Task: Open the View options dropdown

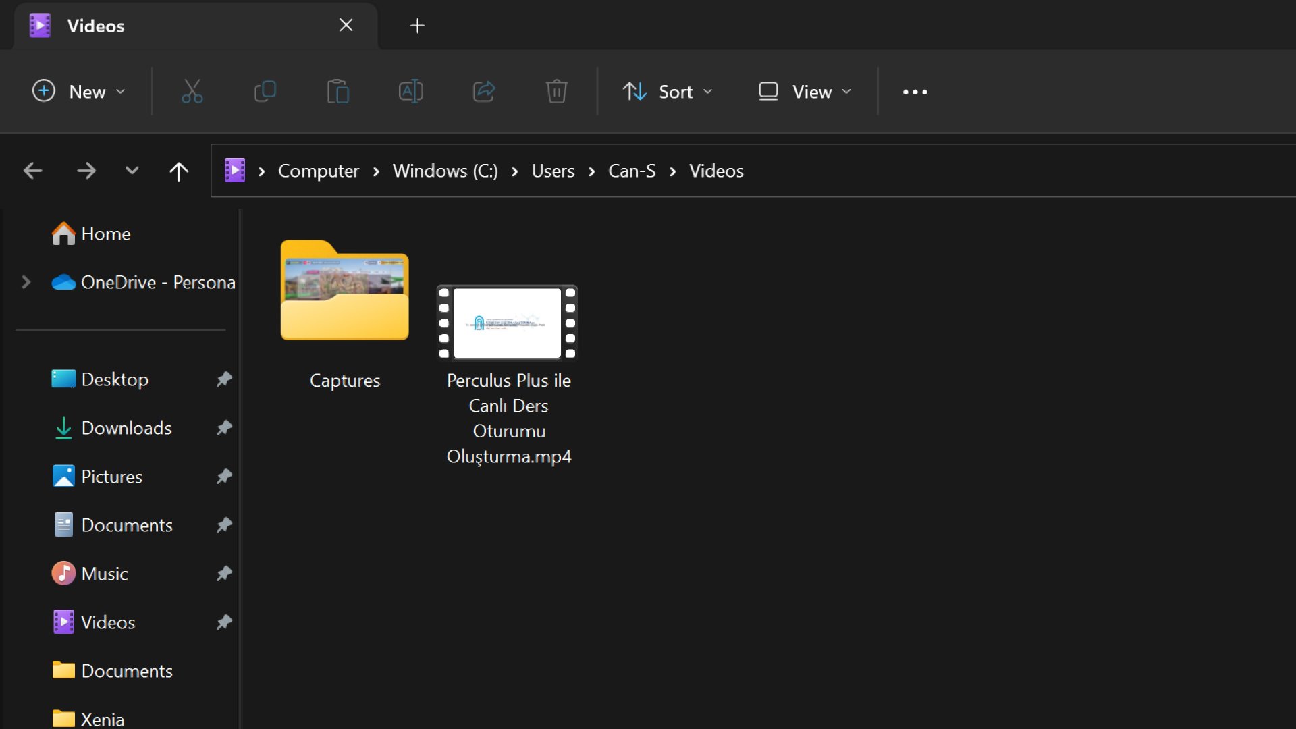Action: [x=805, y=92]
